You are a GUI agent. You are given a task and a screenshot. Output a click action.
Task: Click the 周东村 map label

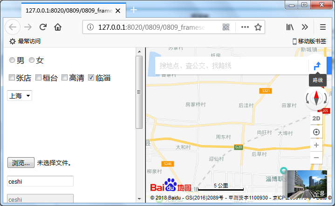coord(223,137)
